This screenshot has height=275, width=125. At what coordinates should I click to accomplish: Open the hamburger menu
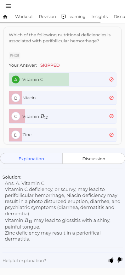pos(9,6)
